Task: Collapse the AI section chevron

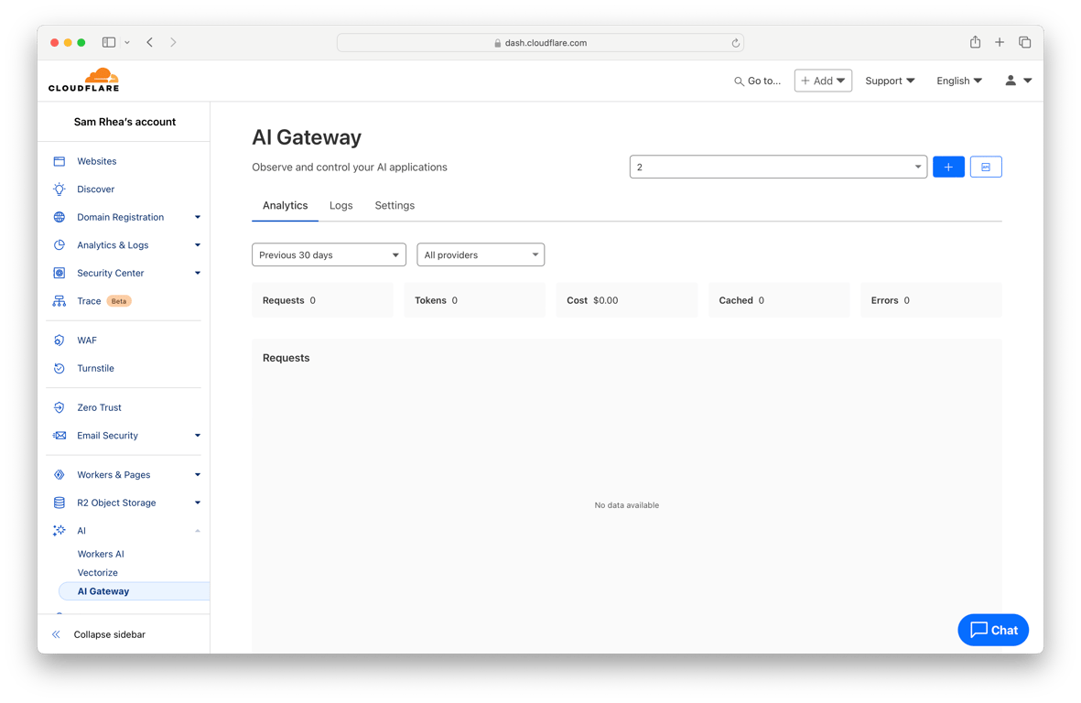Action: (196, 530)
